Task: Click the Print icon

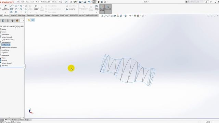Action: pos(85,2)
